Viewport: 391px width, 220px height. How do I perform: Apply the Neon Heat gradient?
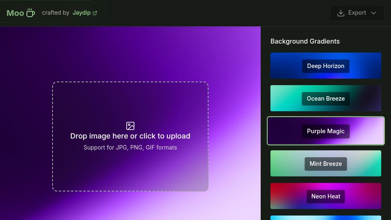[326, 196]
